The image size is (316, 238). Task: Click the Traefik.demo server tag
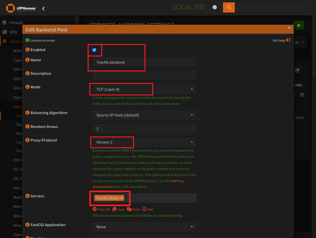109,198
